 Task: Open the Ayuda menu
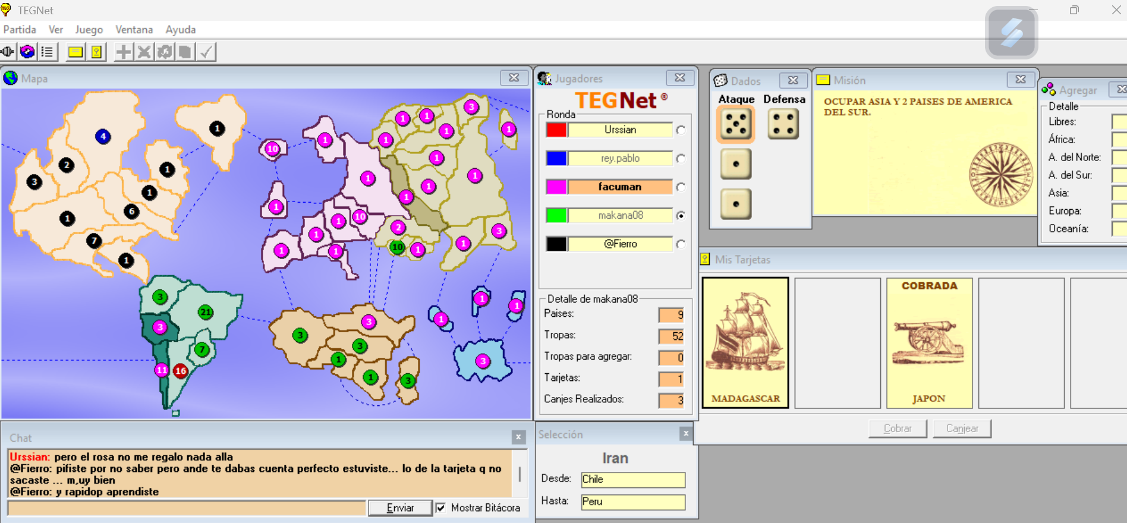coord(181,29)
